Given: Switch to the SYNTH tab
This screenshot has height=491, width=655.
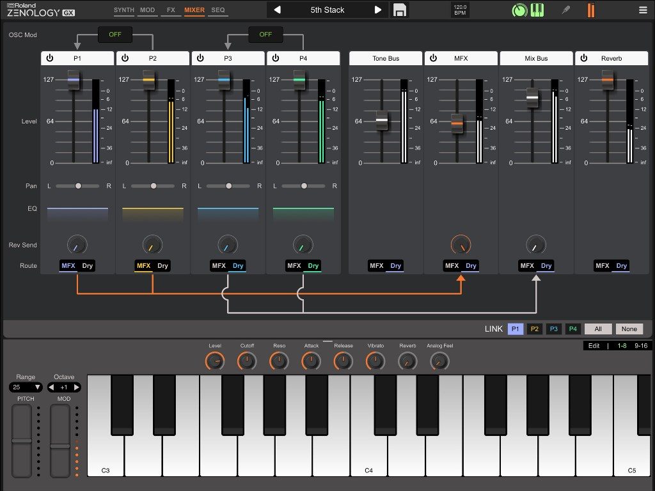Looking at the screenshot, I should click(x=123, y=10).
